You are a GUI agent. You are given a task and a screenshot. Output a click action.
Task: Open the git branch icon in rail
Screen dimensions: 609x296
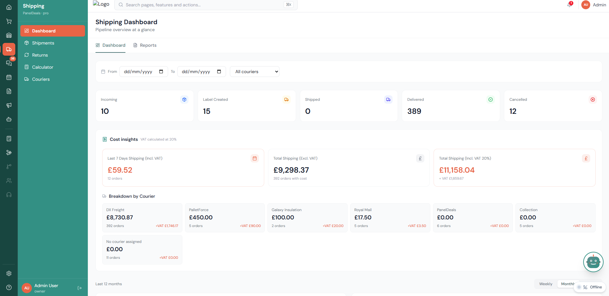(x=9, y=167)
